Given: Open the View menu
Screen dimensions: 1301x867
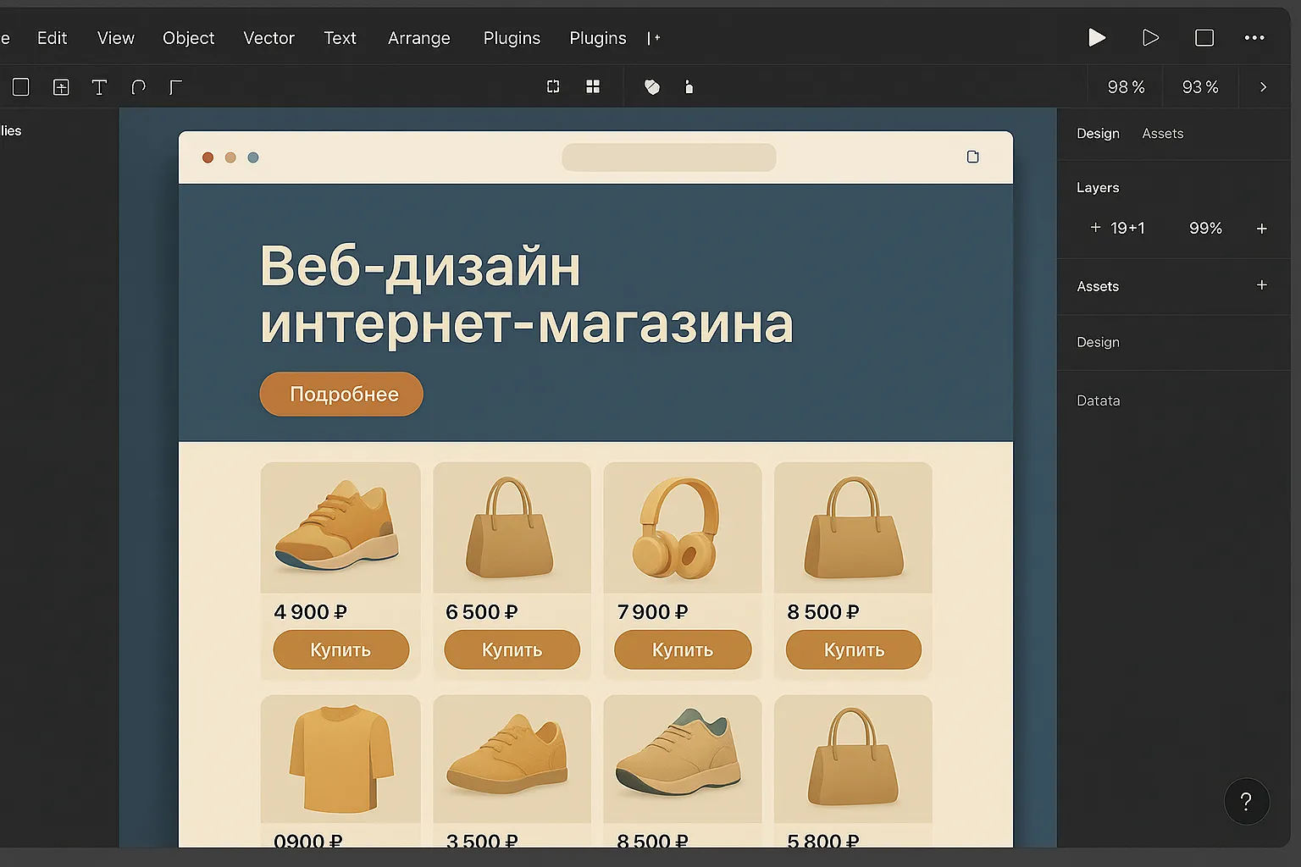Looking at the screenshot, I should click(115, 38).
